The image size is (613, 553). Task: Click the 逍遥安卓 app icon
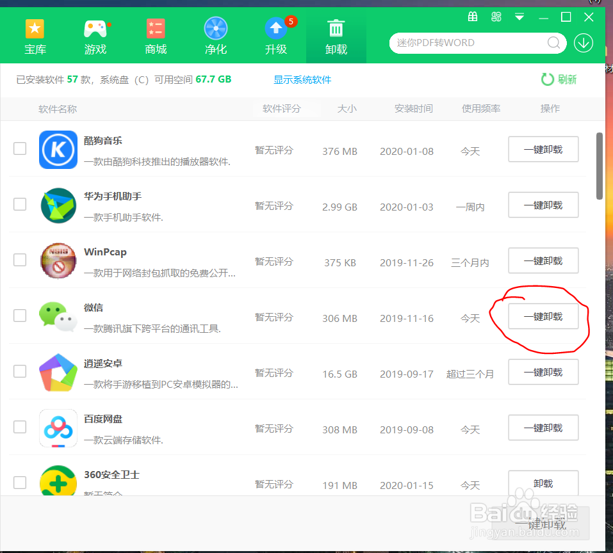point(58,373)
